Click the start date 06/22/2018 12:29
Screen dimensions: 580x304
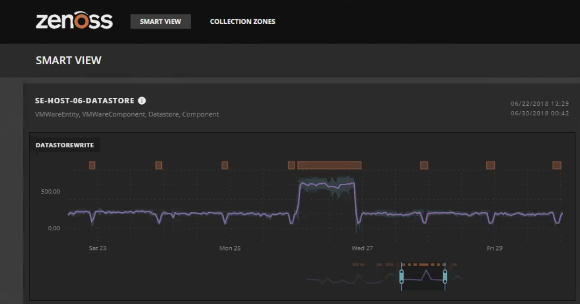tap(539, 104)
